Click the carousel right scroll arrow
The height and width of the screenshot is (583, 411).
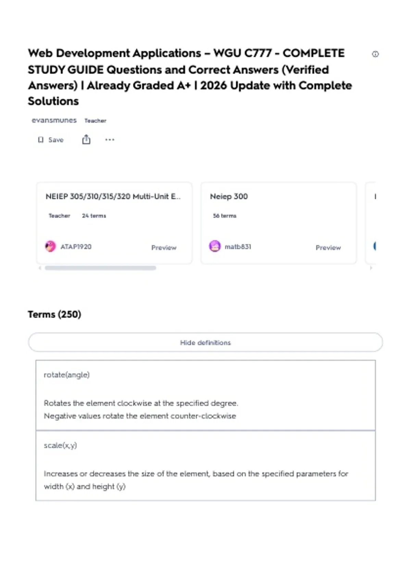[x=371, y=268]
